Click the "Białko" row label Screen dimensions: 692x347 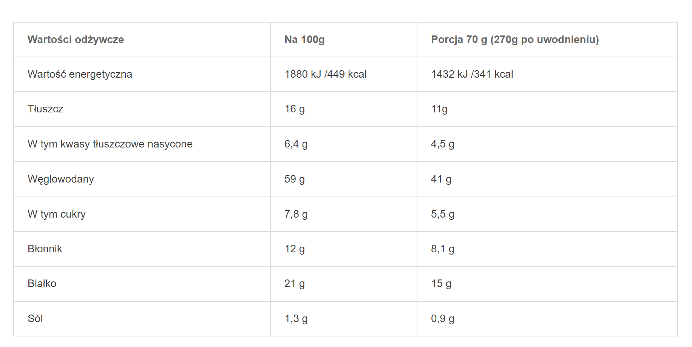[x=42, y=284]
